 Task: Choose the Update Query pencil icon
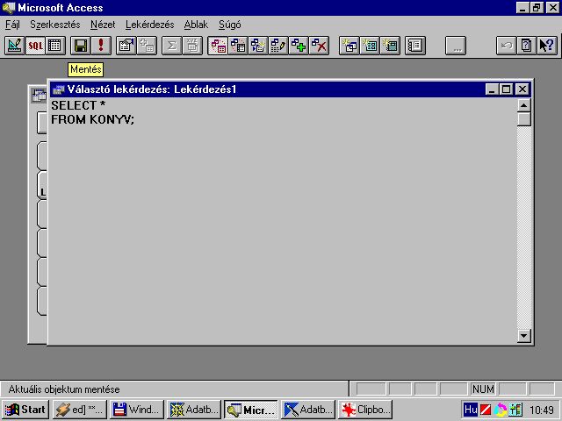278,46
